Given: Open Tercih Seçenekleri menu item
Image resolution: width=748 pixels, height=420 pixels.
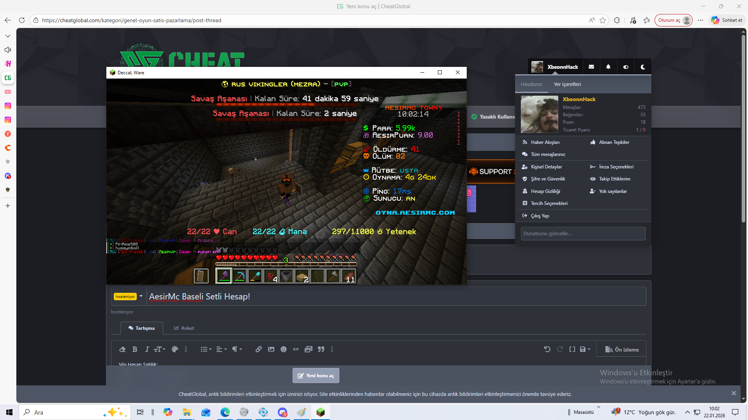Looking at the screenshot, I should [x=549, y=203].
